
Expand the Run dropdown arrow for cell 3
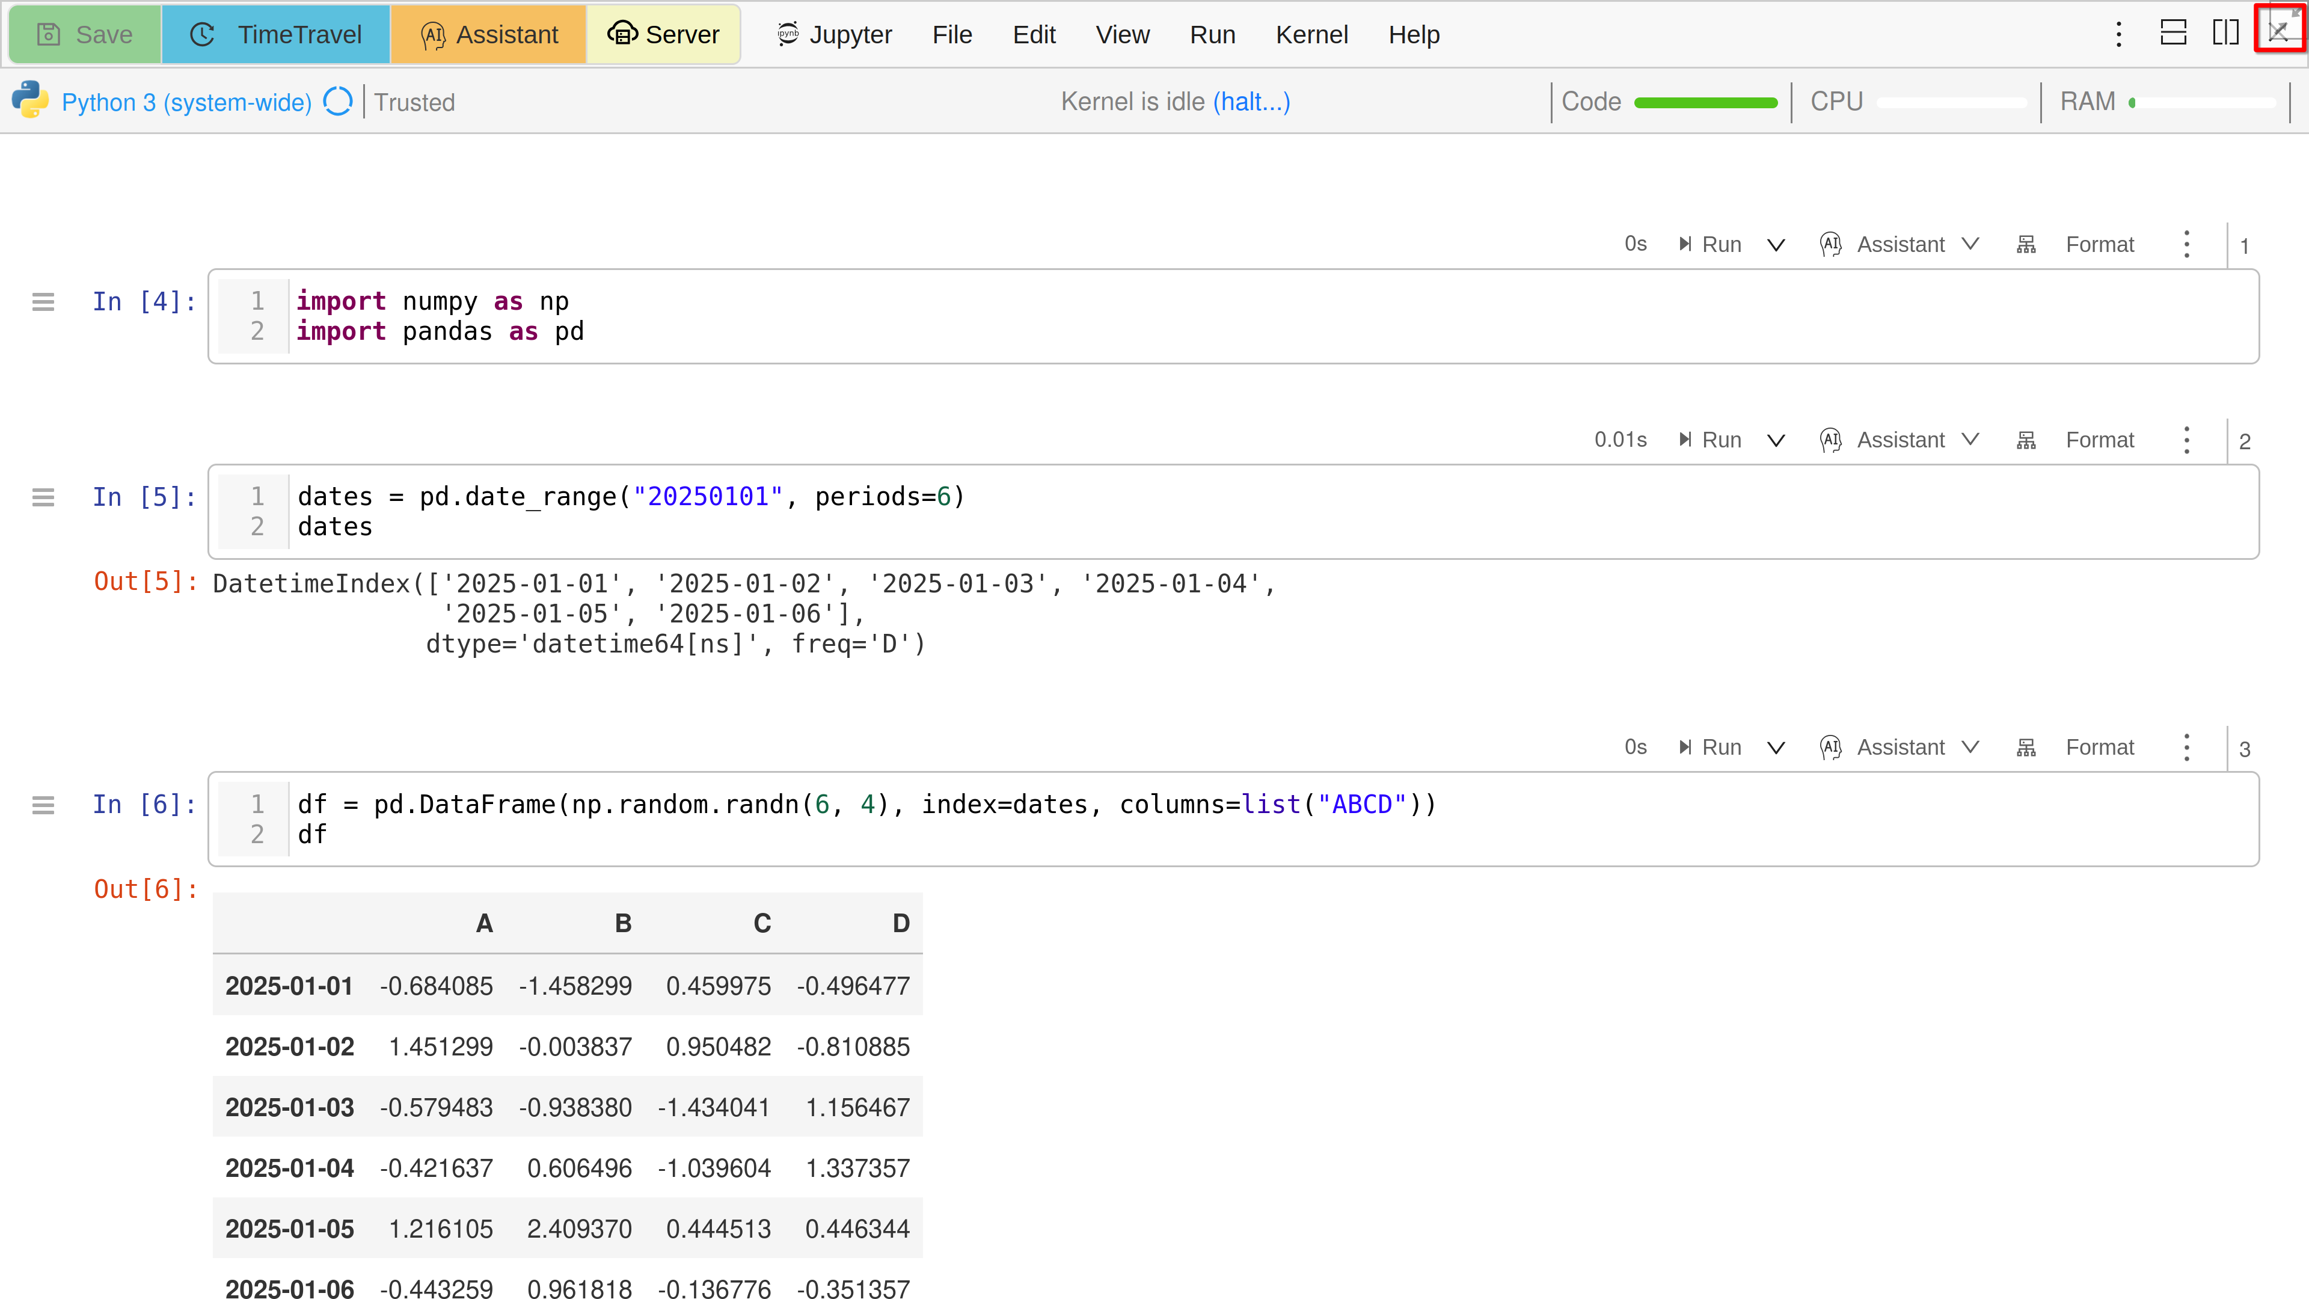point(1776,748)
